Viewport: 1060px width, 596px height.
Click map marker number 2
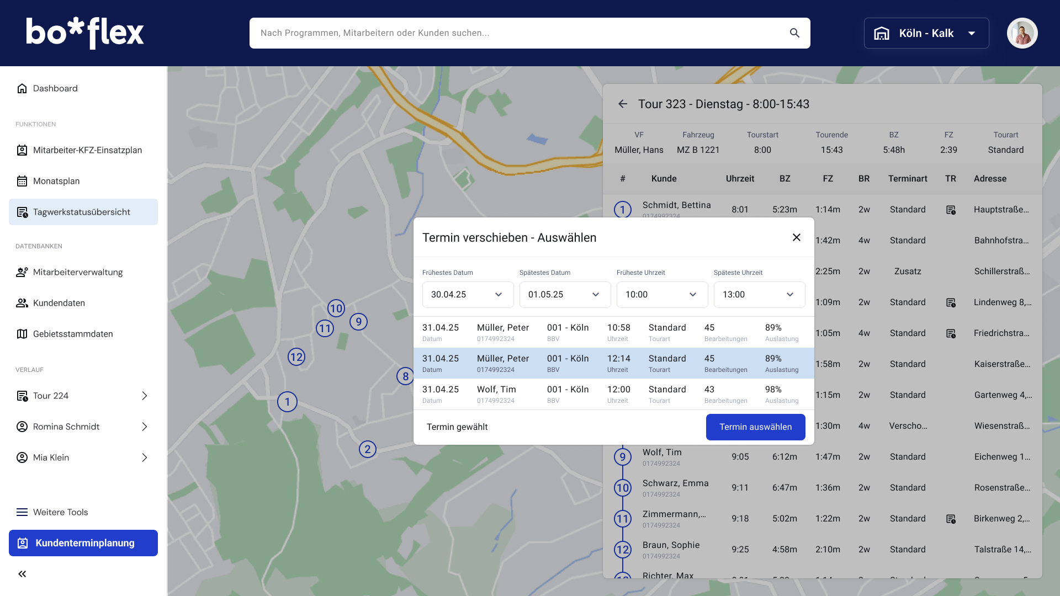point(368,449)
